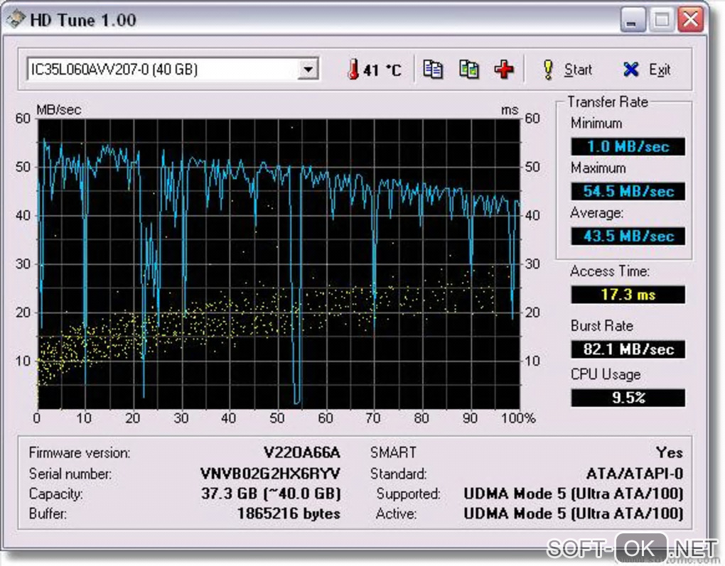Click the Minimum transfer rate value
The height and width of the screenshot is (566, 725).
[628, 147]
